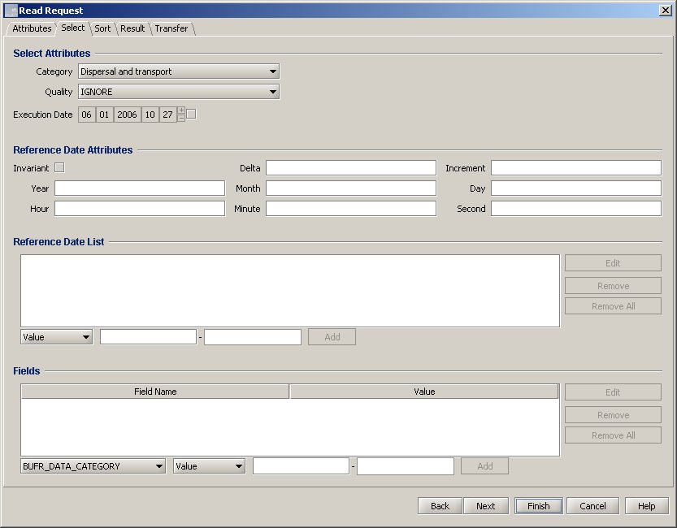Close the Read Request window
Viewport: 677px width, 528px height.
[666, 10]
